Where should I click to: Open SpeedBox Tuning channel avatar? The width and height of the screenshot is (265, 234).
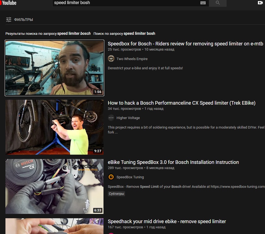(x=111, y=177)
